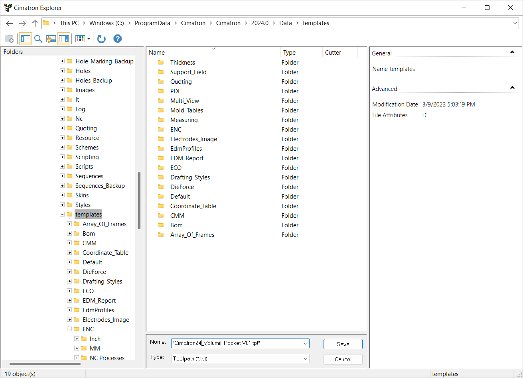Open the Type dropdown for Toolpath
The image size is (523, 378).
click(305, 359)
